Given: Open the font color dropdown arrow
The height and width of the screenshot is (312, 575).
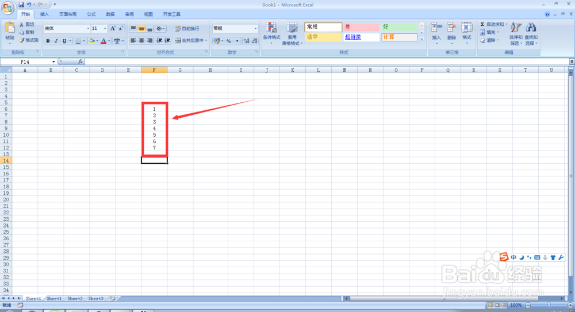Looking at the screenshot, I should (x=109, y=41).
